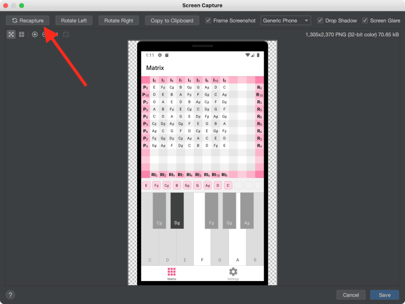The width and height of the screenshot is (405, 304).
Task: Open the Generic Phone frame dropdown
Action: [286, 20]
